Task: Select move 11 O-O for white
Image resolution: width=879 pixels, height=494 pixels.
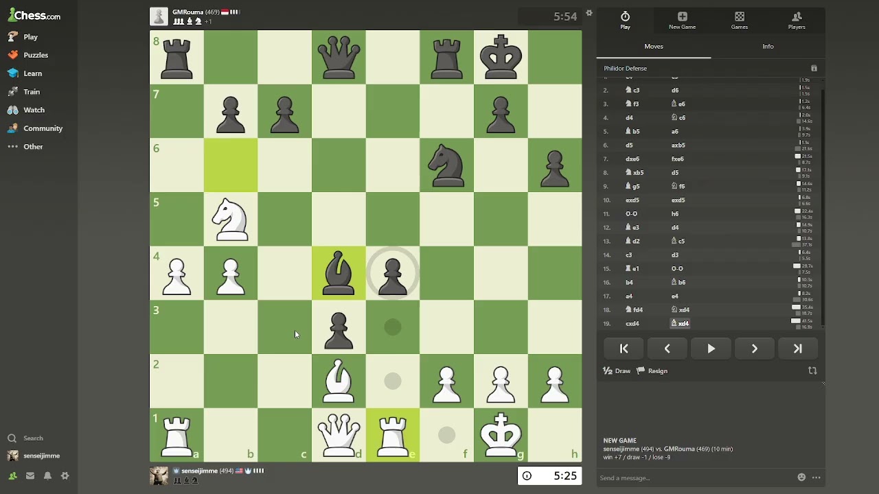Action: coord(631,213)
